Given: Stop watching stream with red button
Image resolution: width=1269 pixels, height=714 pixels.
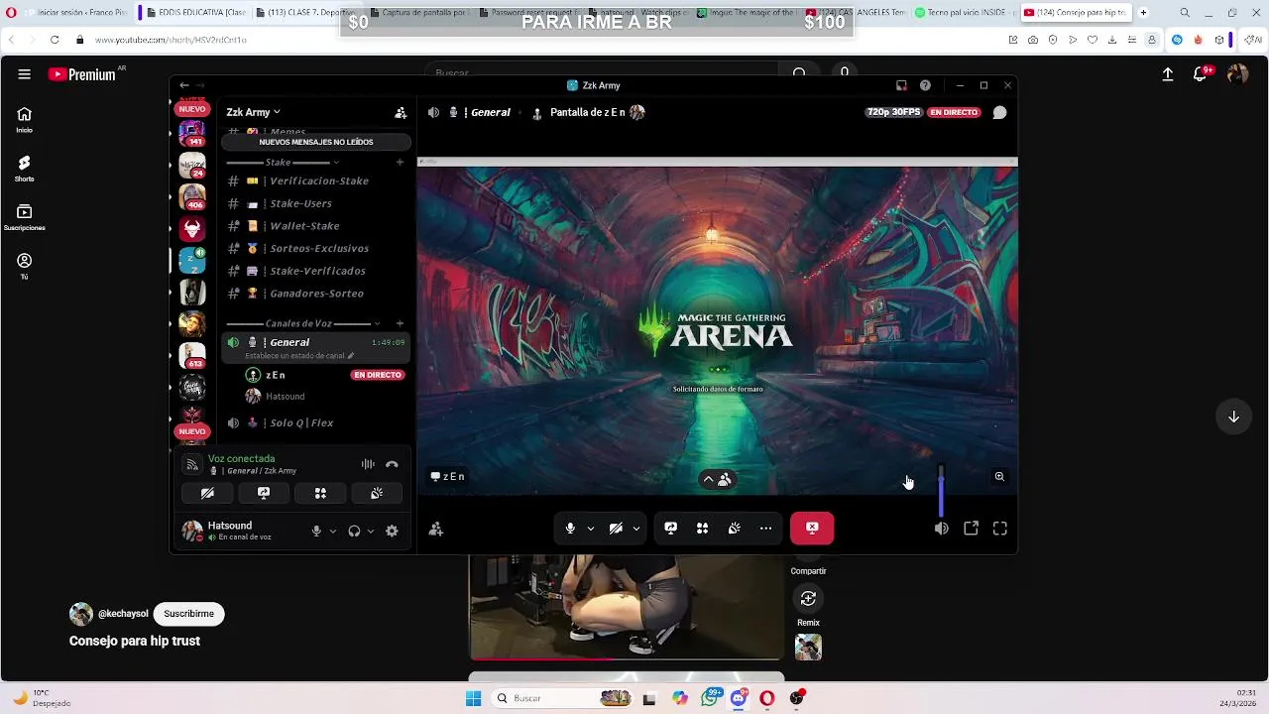Looking at the screenshot, I should [812, 528].
